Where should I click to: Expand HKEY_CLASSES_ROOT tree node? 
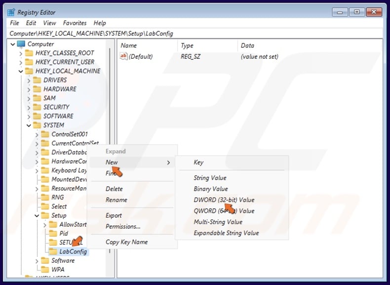(21, 53)
